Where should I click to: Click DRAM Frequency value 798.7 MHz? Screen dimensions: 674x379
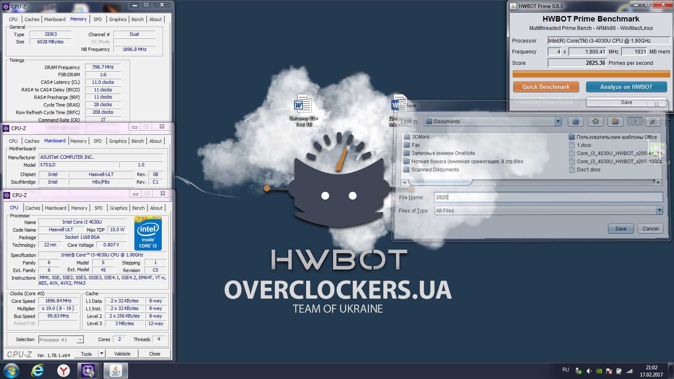[x=103, y=67]
